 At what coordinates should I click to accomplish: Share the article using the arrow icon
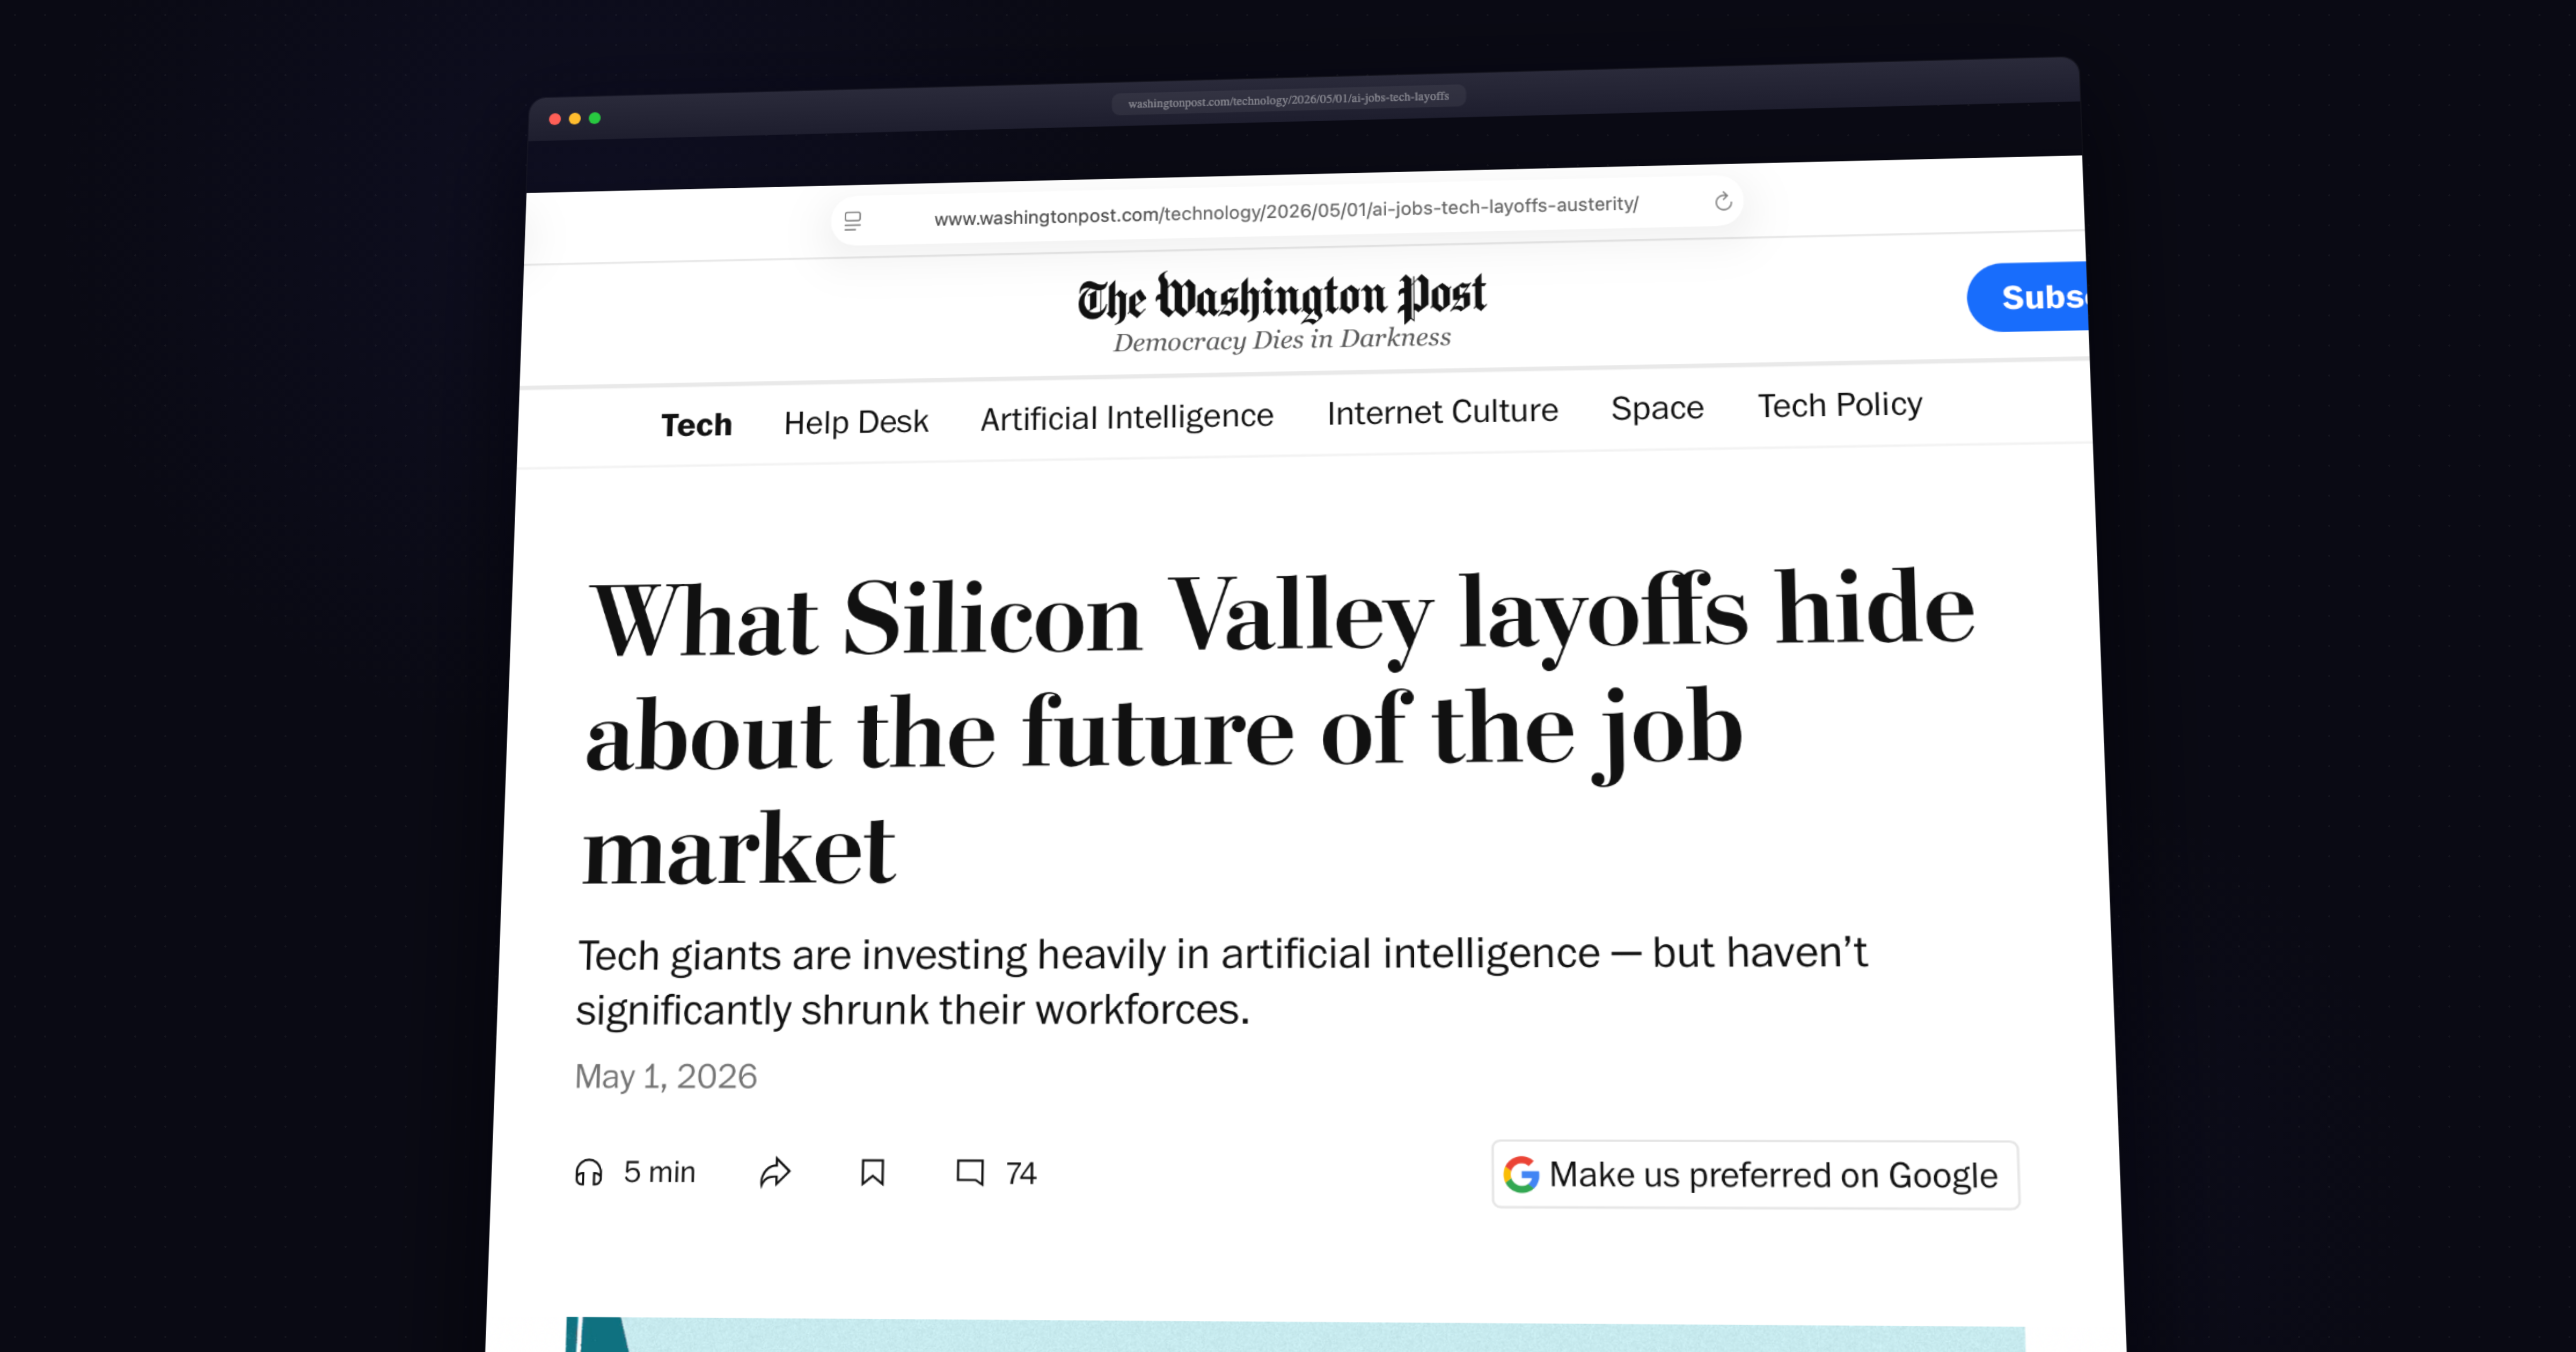775,1172
